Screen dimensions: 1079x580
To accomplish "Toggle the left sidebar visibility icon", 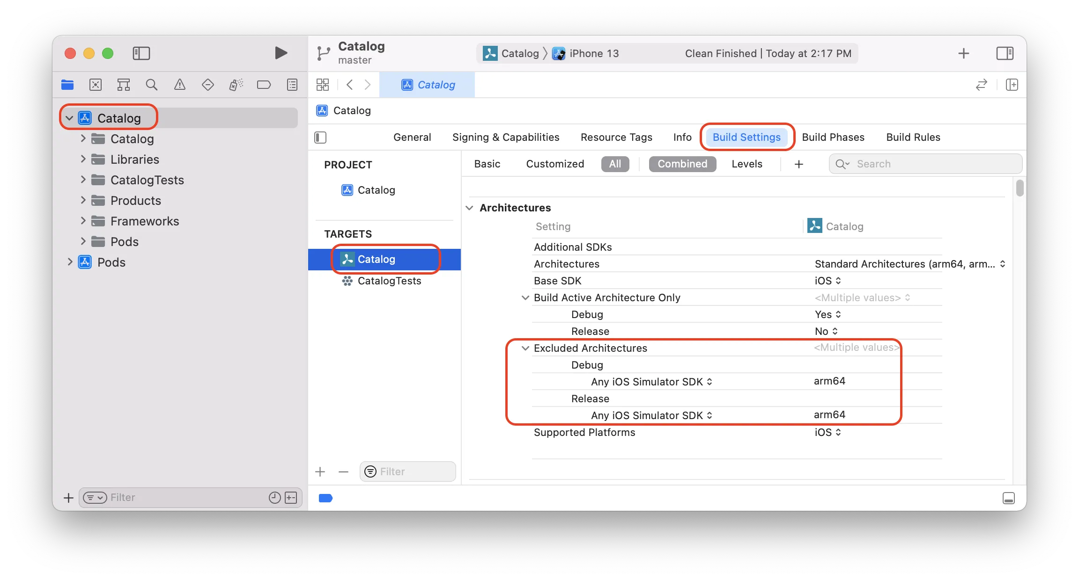I will pyautogui.click(x=141, y=53).
